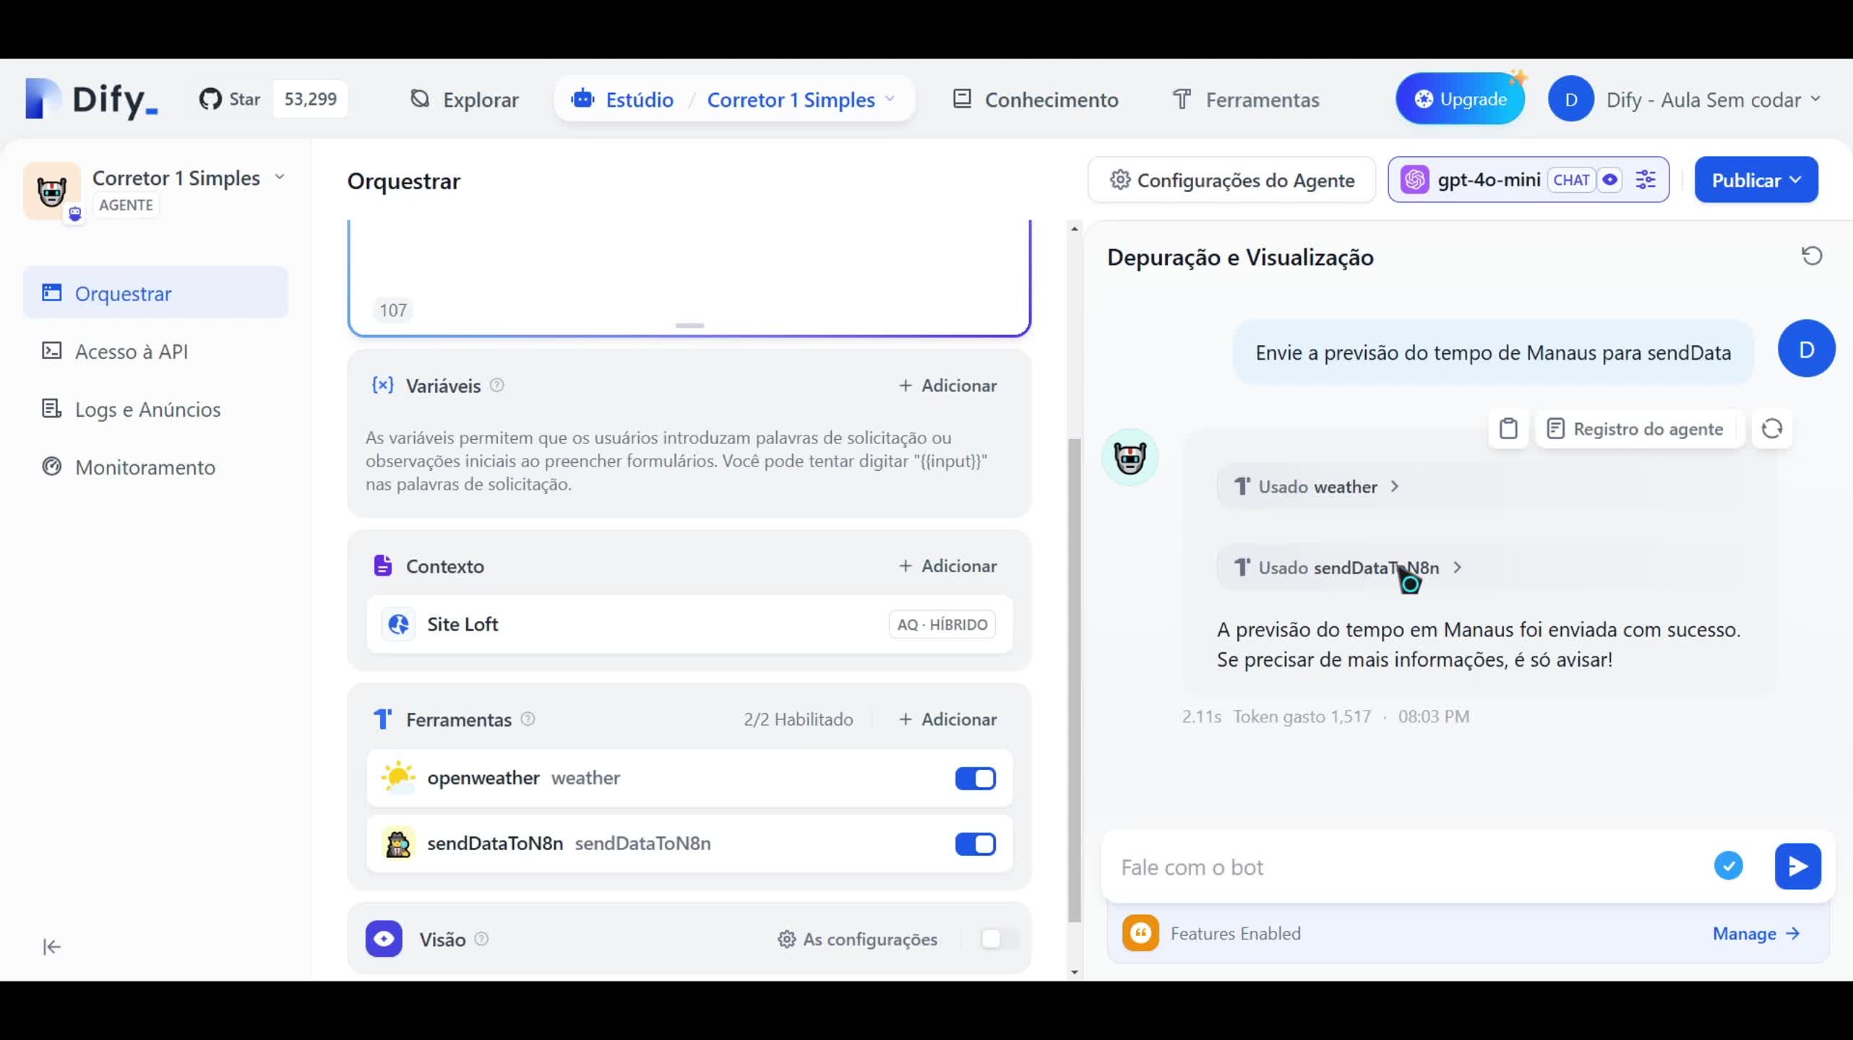Copy the conversation with the clipboard icon
This screenshot has width=1853, height=1040.
click(x=1508, y=428)
